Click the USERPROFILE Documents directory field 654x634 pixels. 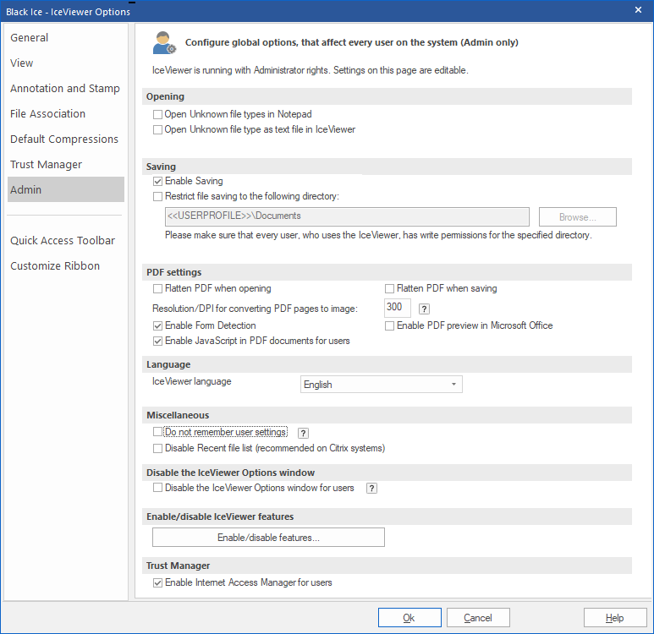click(347, 216)
